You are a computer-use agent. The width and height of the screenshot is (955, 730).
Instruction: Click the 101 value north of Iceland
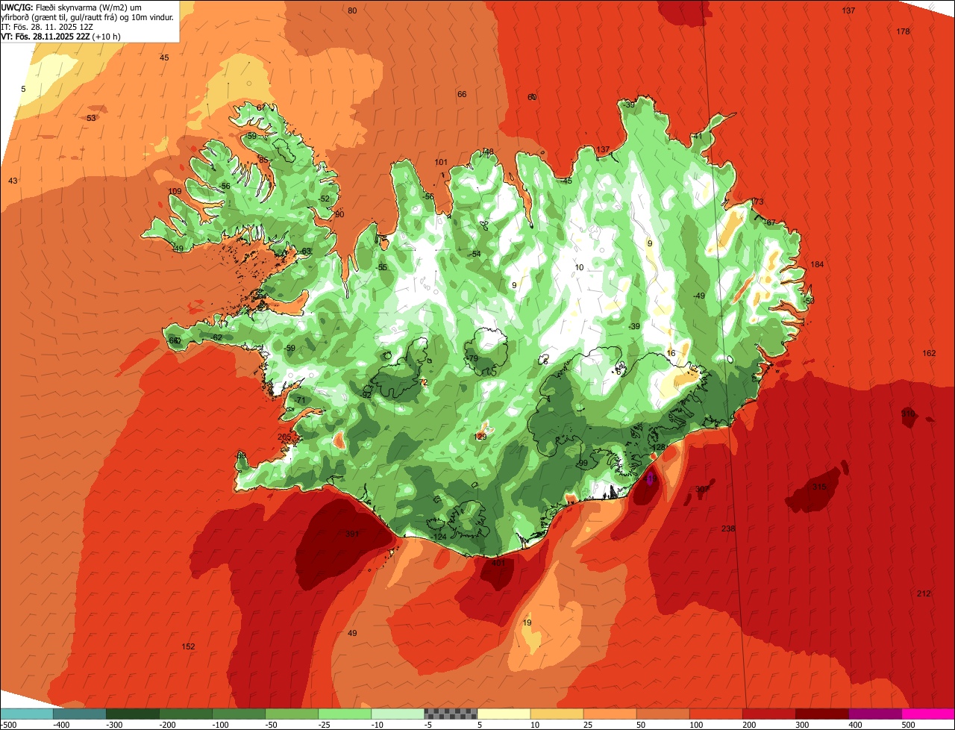(x=441, y=162)
